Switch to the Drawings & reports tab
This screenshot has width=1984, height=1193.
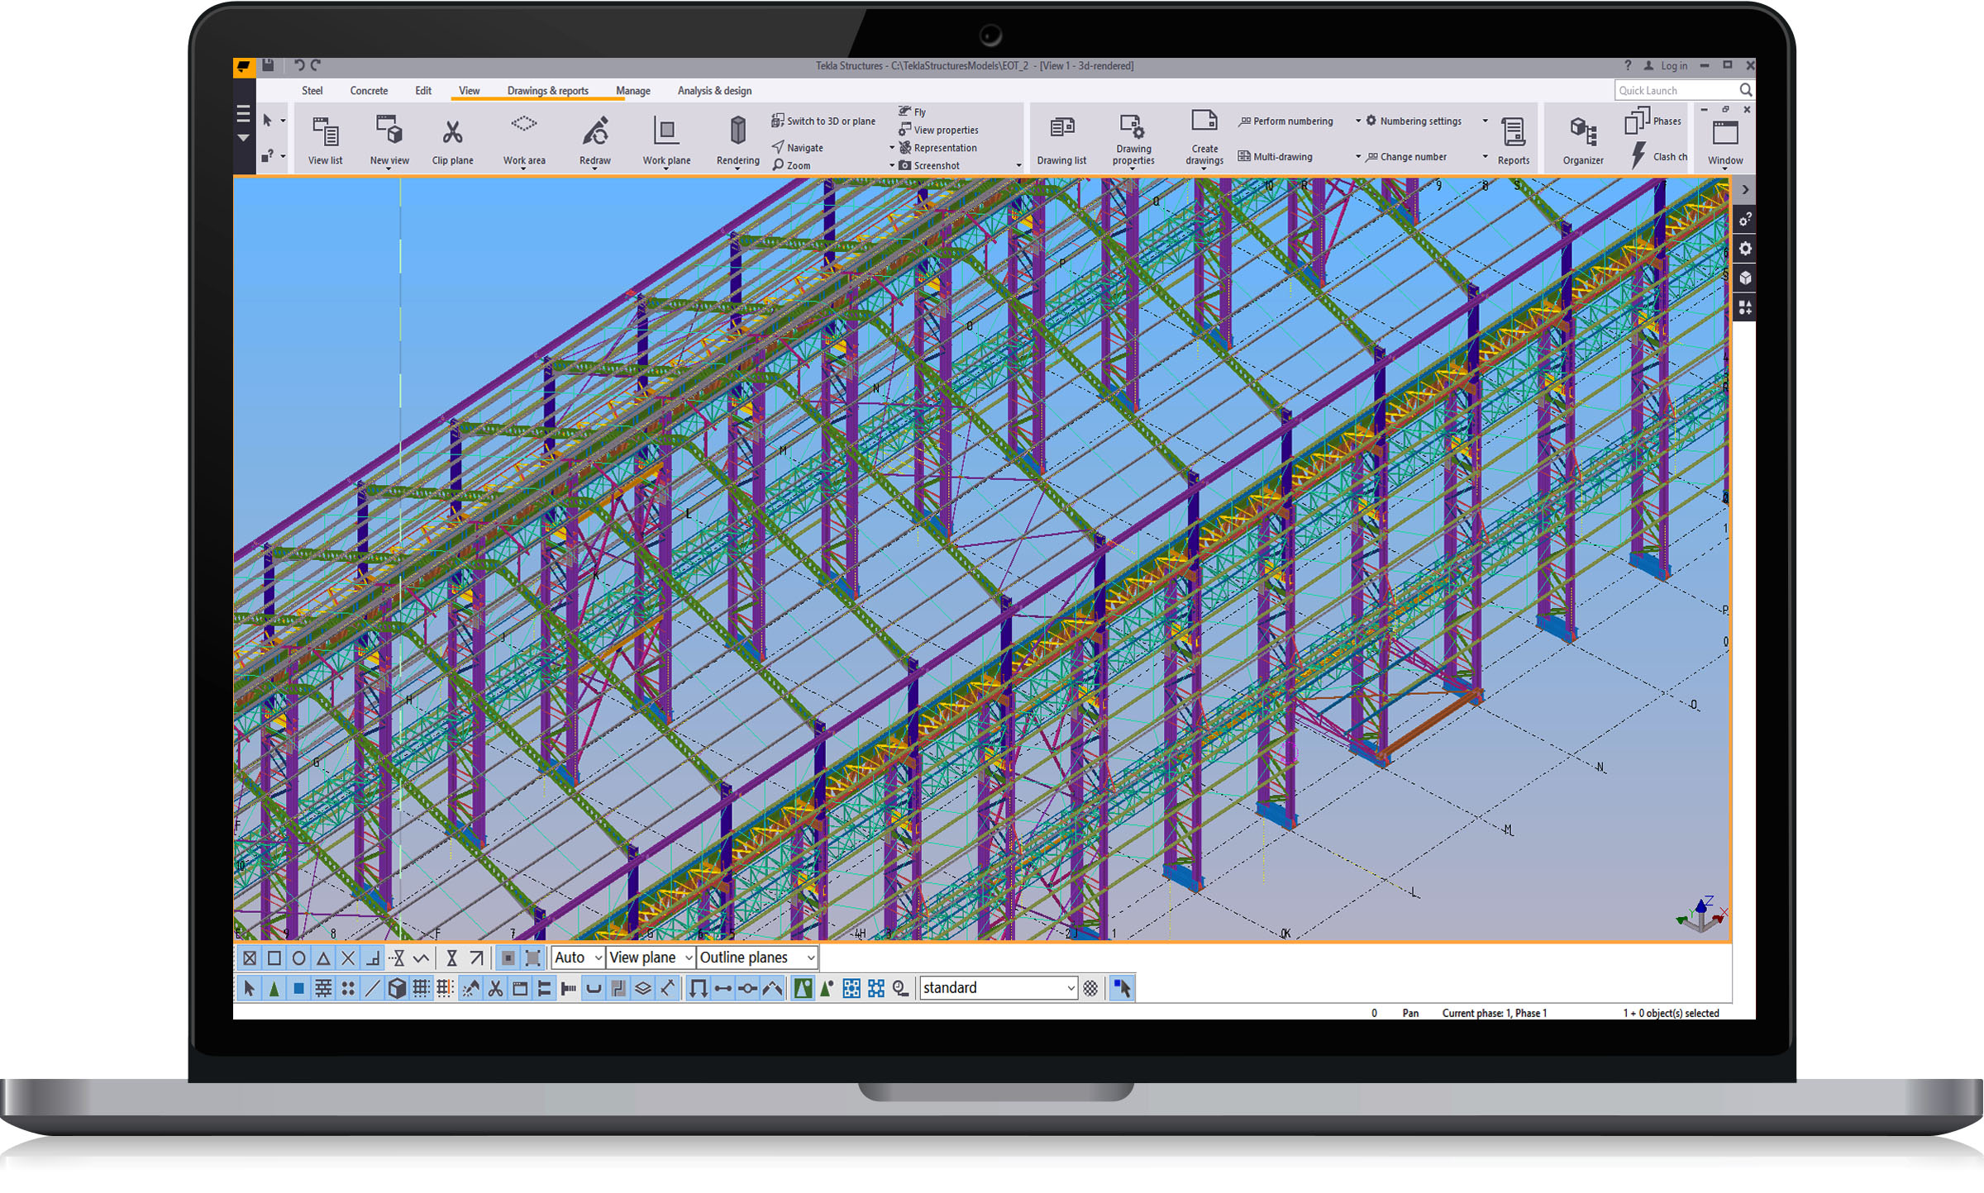point(547,91)
